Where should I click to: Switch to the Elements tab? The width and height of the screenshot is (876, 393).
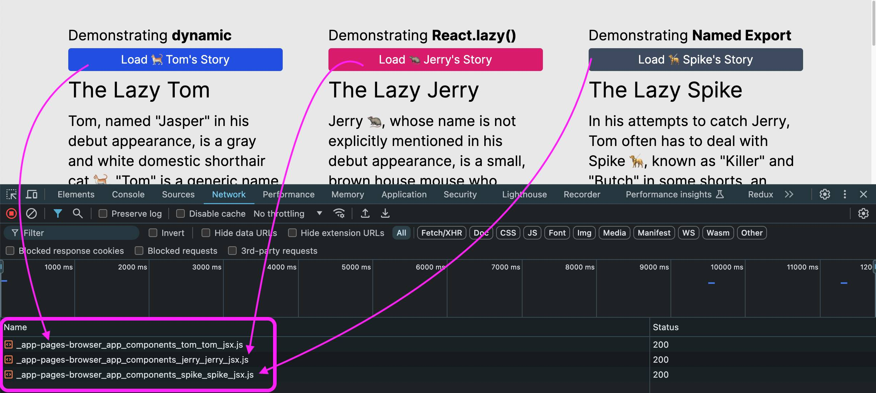[x=76, y=195]
